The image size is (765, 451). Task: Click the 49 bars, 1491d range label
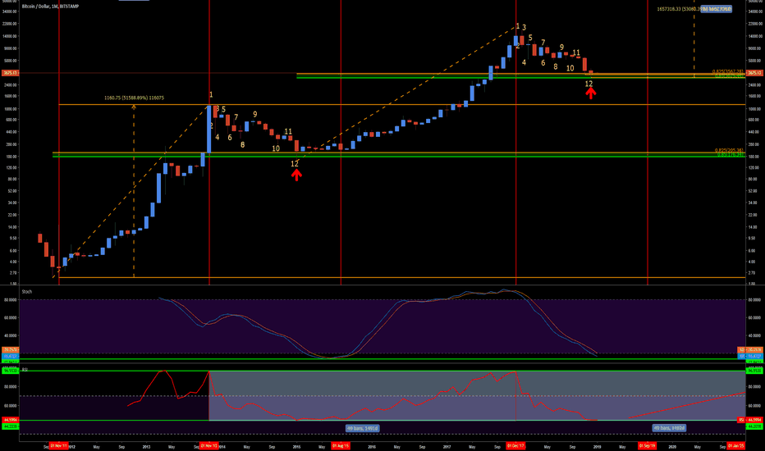(x=363, y=428)
